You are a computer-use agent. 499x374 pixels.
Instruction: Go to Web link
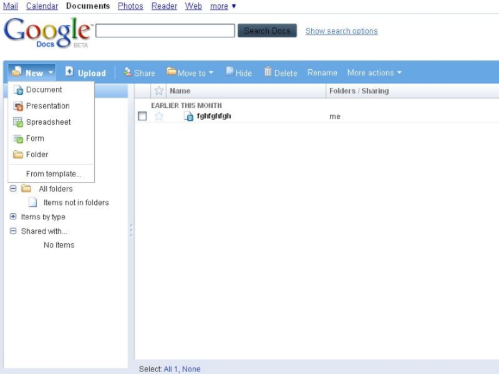click(193, 6)
